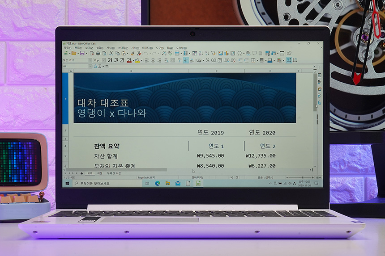Open File Explorer from the taskbar

[168, 183]
